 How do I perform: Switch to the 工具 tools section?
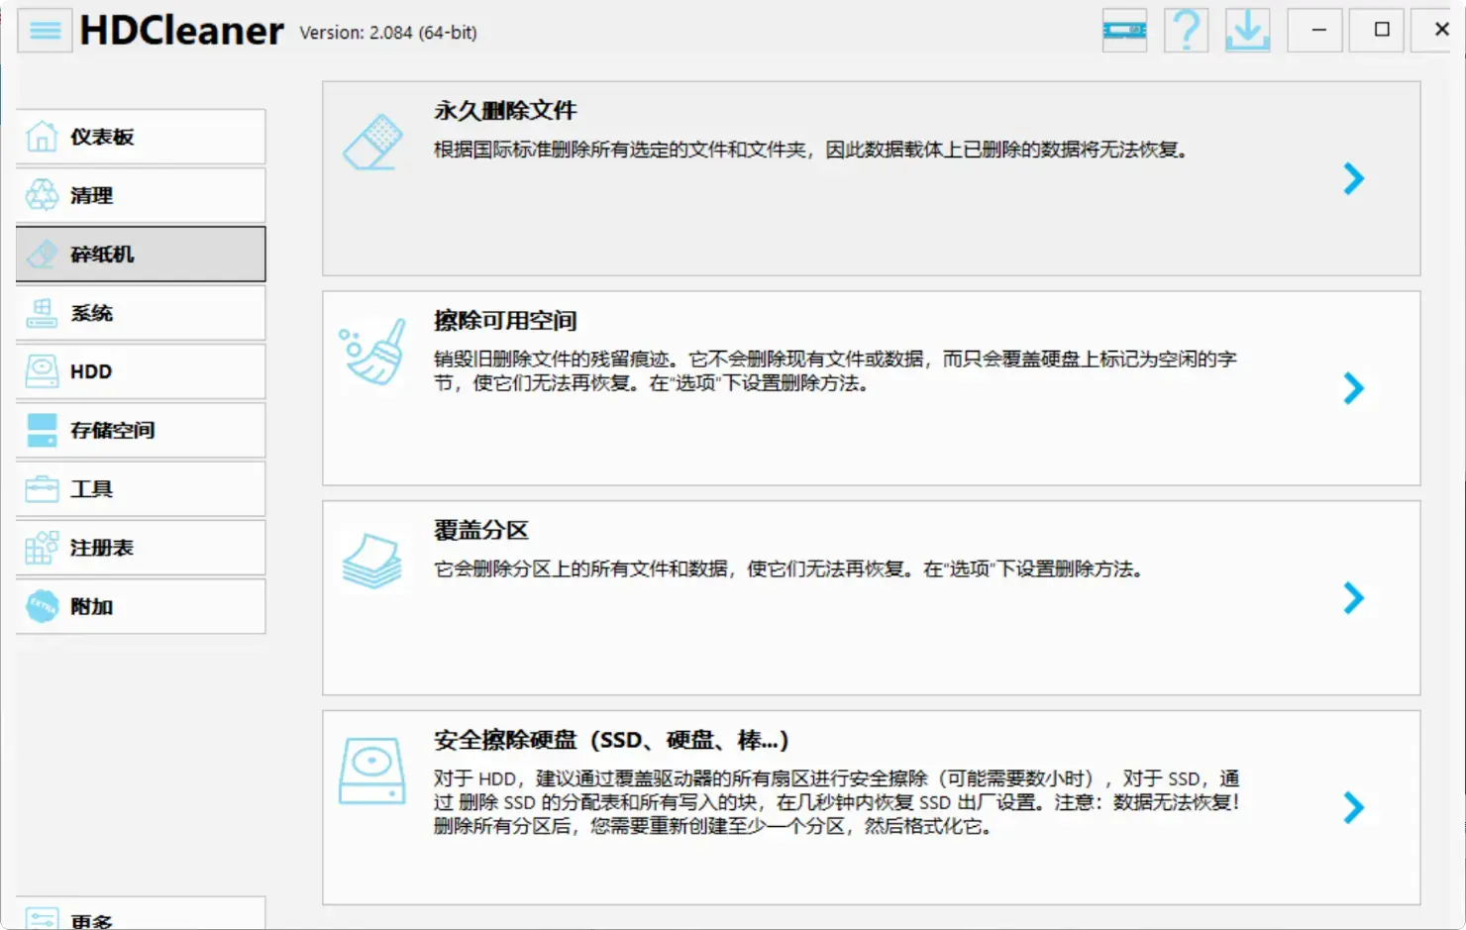[x=41, y=488]
